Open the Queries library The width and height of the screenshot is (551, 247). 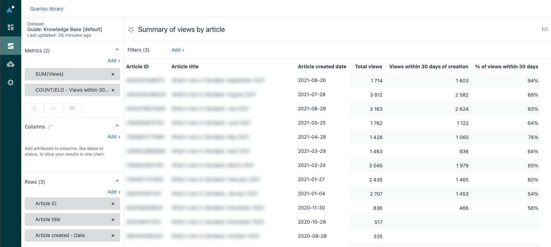tap(46, 8)
